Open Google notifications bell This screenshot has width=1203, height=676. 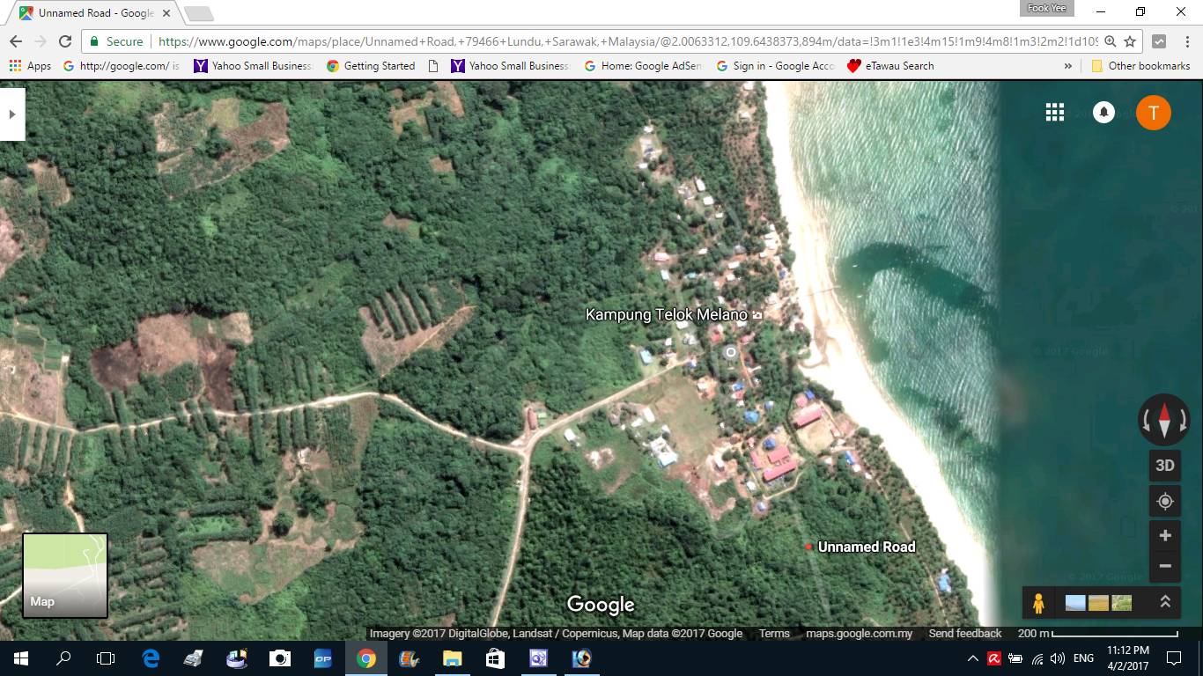pyautogui.click(x=1103, y=112)
